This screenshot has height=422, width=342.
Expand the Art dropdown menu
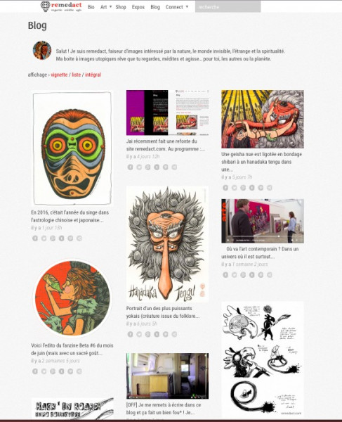click(x=106, y=7)
